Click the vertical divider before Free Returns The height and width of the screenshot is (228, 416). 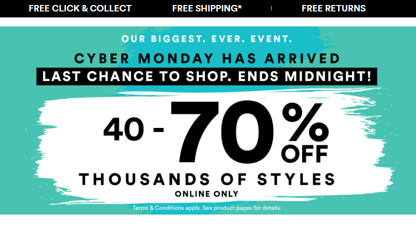pyautogui.click(x=271, y=8)
